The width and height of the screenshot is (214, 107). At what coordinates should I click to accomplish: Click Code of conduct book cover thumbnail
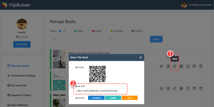click(x=59, y=59)
